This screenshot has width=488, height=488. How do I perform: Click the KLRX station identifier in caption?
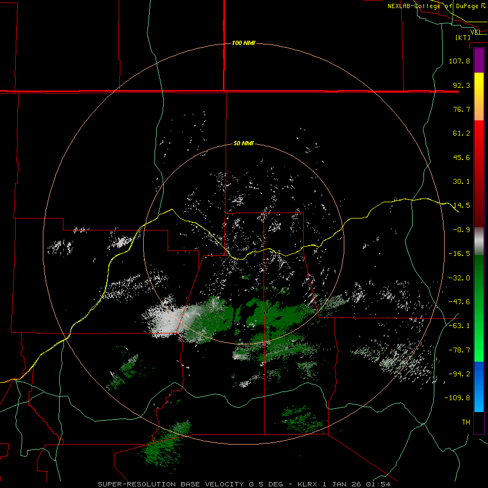click(x=308, y=484)
